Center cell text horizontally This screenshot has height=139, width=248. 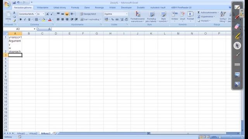pos(63,19)
